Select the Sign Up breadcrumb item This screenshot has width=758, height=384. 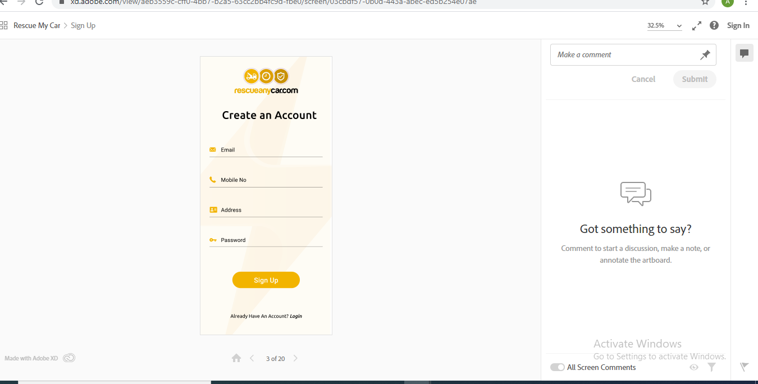pos(83,25)
